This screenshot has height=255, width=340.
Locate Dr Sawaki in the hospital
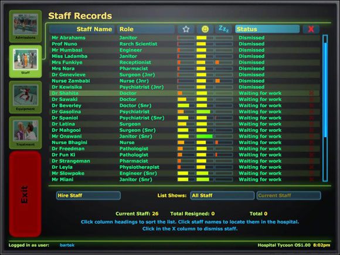point(64,99)
